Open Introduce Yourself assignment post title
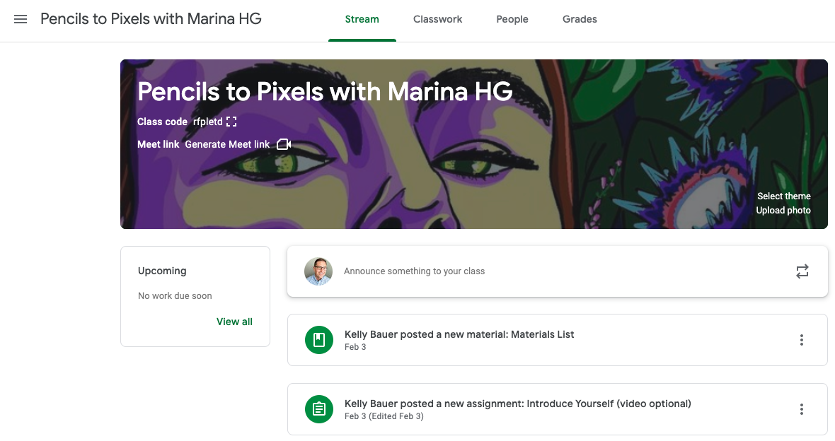The width and height of the screenshot is (835, 441). coord(517,404)
